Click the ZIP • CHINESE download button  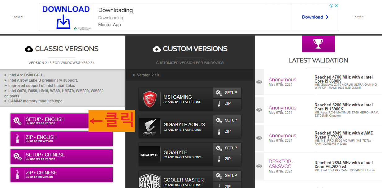point(62,175)
